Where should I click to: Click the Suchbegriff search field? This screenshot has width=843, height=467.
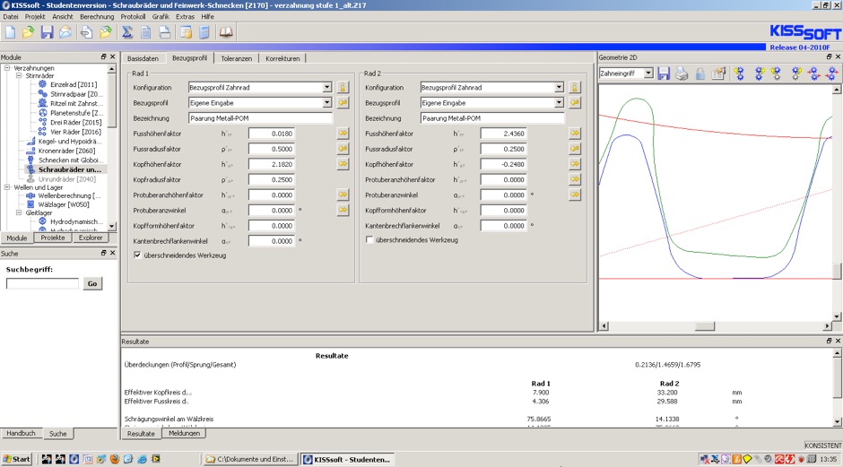[42, 283]
